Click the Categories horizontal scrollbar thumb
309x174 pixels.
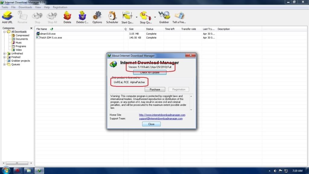[x=17, y=163]
